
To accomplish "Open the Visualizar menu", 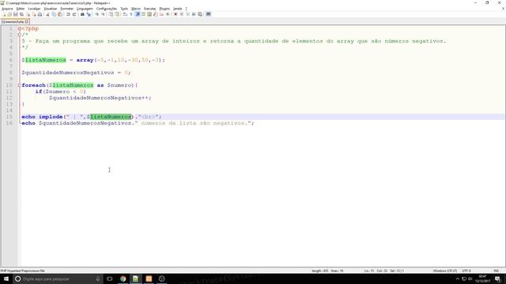I will 51,9.
